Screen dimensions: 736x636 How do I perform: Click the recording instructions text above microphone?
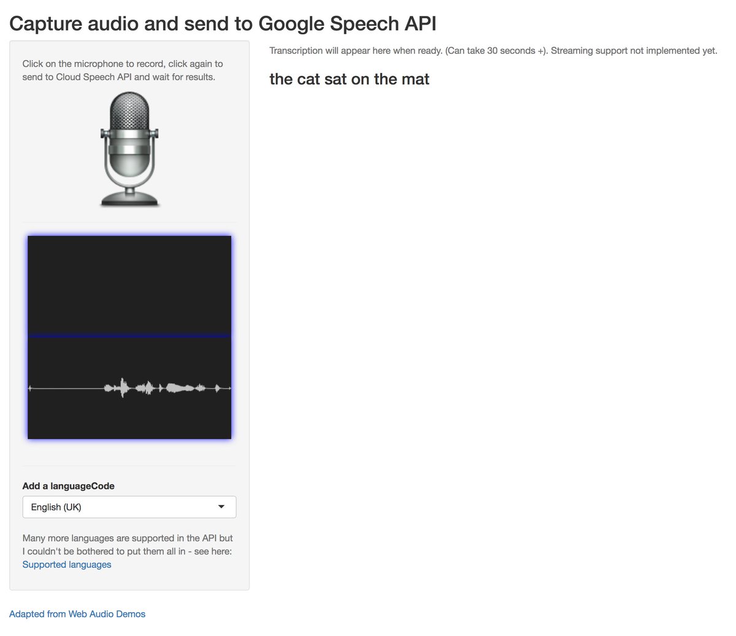pos(123,70)
